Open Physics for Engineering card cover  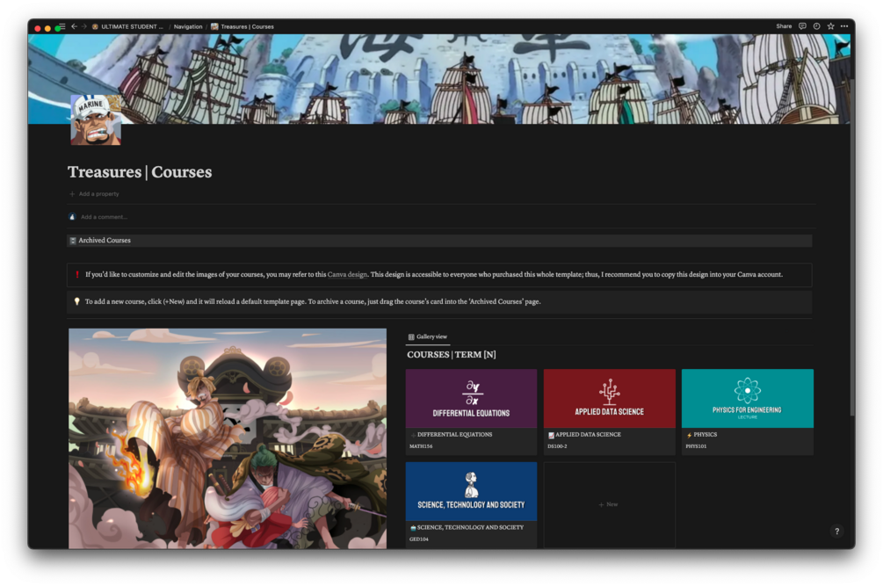point(748,399)
